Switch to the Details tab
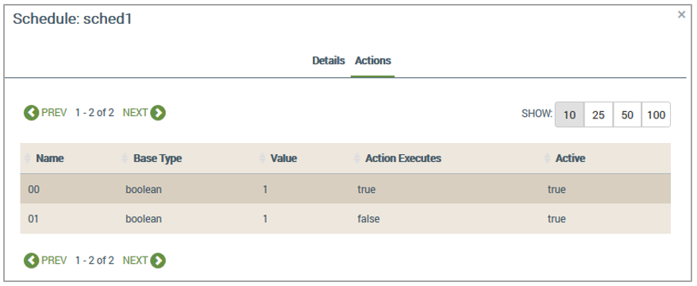Screen dimensions: 697x286 pyautogui.click(x=329, y=60)
